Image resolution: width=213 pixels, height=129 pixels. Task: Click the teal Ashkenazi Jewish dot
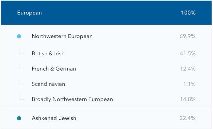19,118
